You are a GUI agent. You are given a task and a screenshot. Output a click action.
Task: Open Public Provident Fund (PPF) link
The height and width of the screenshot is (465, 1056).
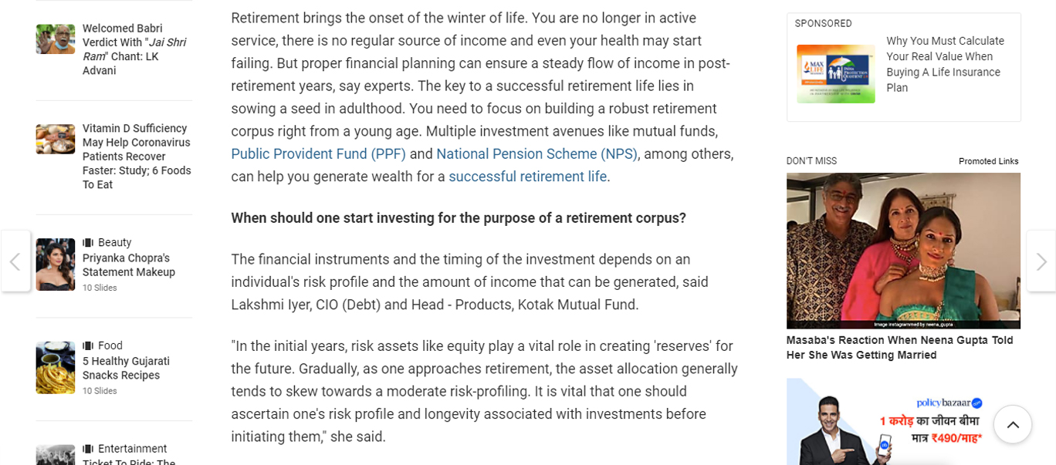[x=318, y=154]
